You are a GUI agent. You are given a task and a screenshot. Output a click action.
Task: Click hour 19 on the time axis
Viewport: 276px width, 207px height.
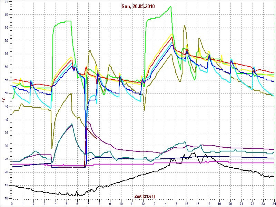pos(219,204)
